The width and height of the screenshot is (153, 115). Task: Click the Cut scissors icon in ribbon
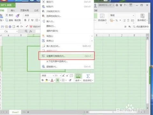(7, 15)
